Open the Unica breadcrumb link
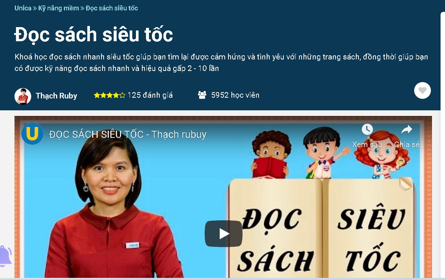 [x=23, y=8]
